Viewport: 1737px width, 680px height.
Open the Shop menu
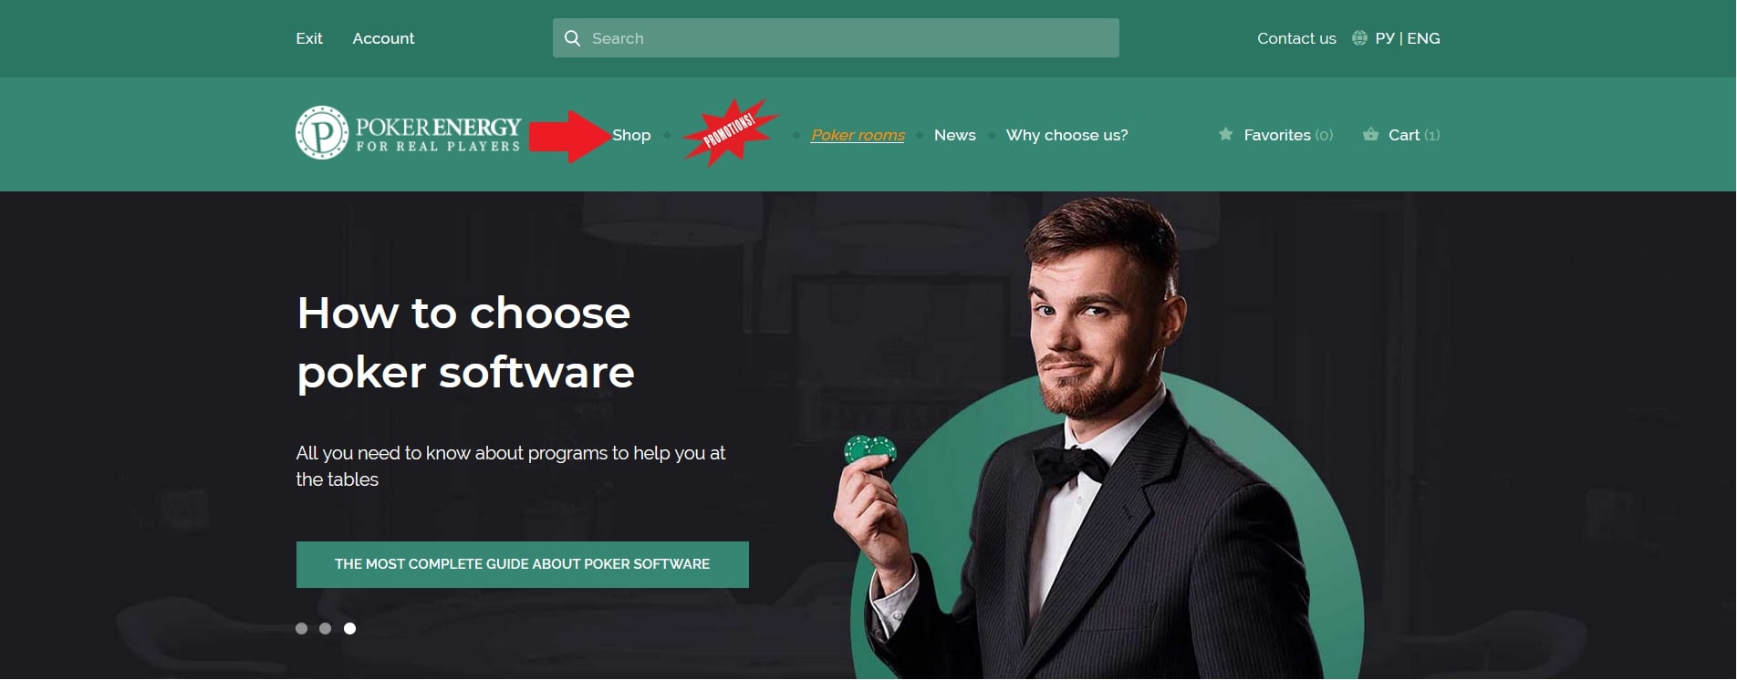click(x=631, y=135)
